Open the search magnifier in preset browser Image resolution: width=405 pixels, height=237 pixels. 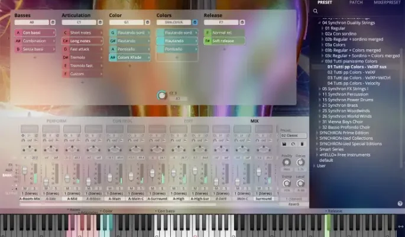[316, 11]
